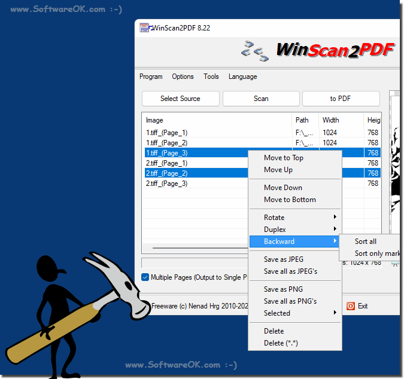Open the Language menu
Screen dimensions: 404x379
click(x=243, y=77)
